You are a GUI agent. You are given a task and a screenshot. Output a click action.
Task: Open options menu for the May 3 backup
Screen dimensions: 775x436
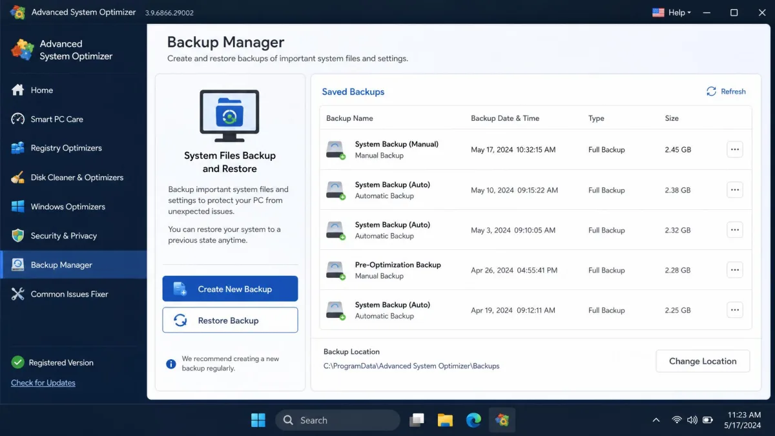(734, 230)
